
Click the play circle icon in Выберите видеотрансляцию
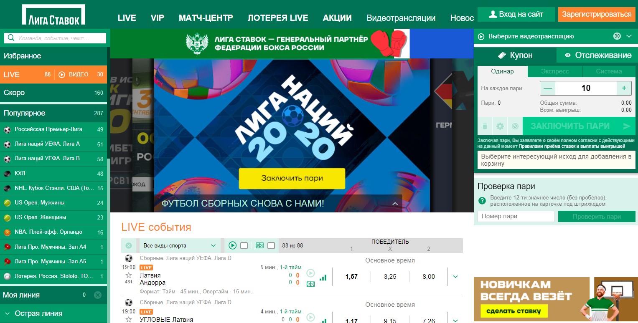(481, 37)
